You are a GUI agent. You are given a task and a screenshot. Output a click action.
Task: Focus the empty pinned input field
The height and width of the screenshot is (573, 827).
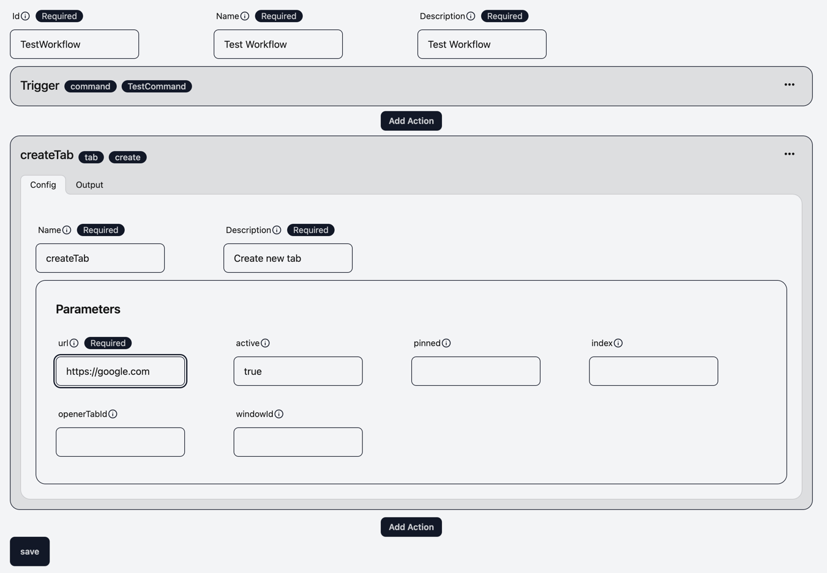coord(476,371)
